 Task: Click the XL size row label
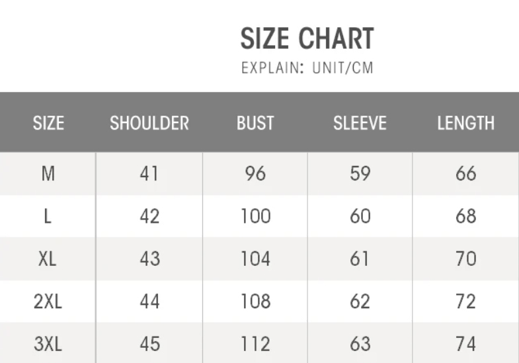click(x=48, y=259)
